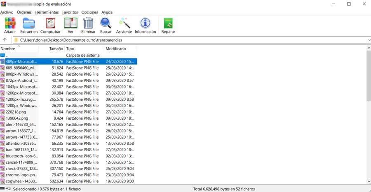Click status text 'Total 6.626.498 bytes en 52 ficheros'
Image resolution: width=371 pixels, height=192 pixels.
tap(224, 189)
